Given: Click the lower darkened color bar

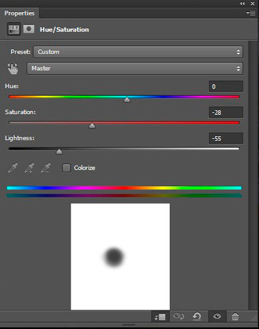Looking at the screenshot, I should click(x=124, y=196).
